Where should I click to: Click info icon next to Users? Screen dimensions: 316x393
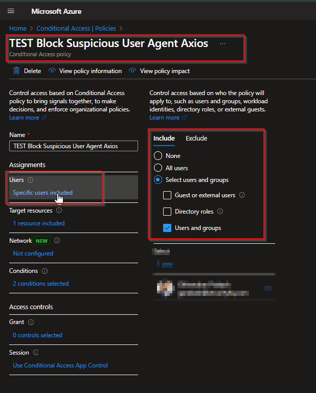31,180
